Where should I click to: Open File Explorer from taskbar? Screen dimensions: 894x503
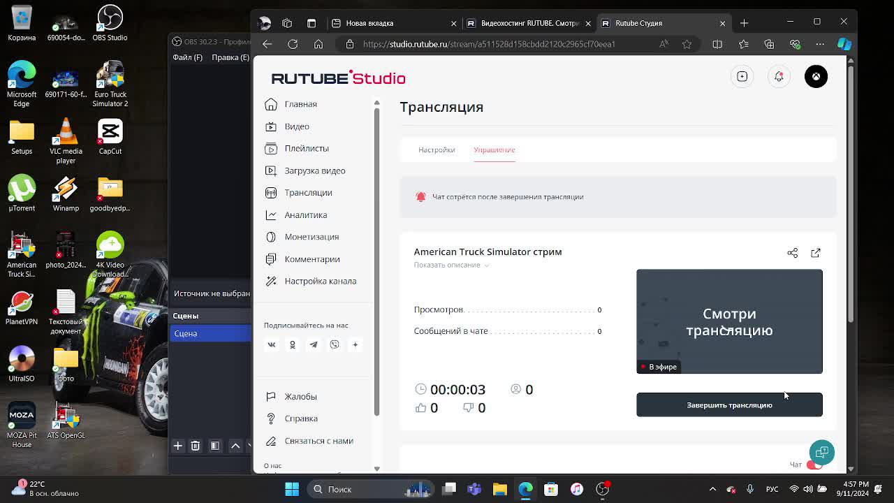pyautogui.click(x=500, y=489)
